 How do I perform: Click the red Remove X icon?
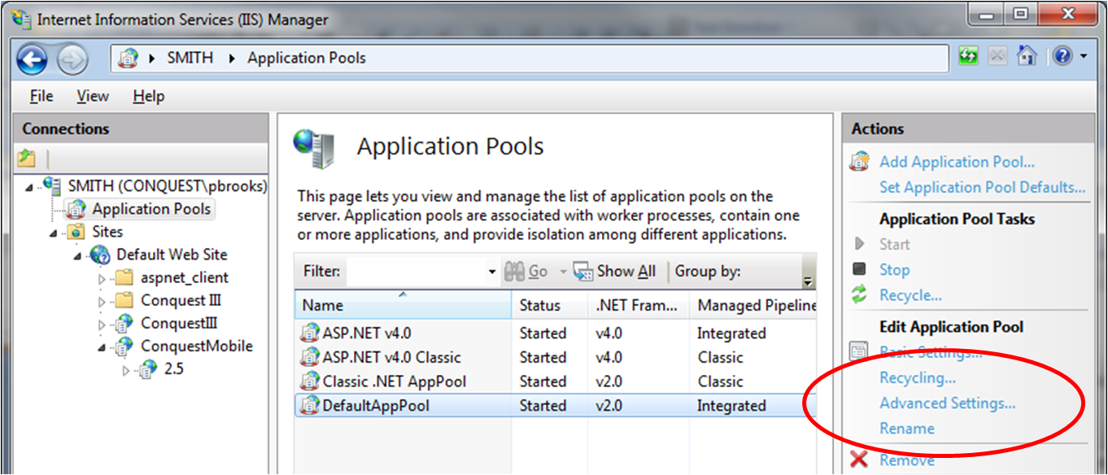pyautogui.click(x=859, y=460)
